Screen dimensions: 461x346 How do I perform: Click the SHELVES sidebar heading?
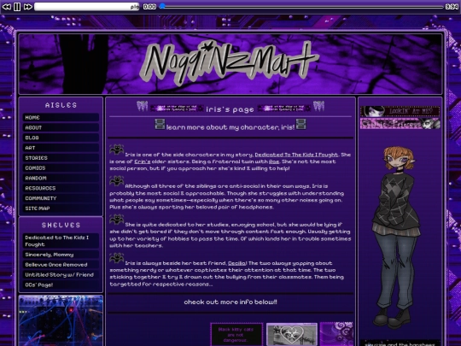pyautogui.click(x=61, y=225)
